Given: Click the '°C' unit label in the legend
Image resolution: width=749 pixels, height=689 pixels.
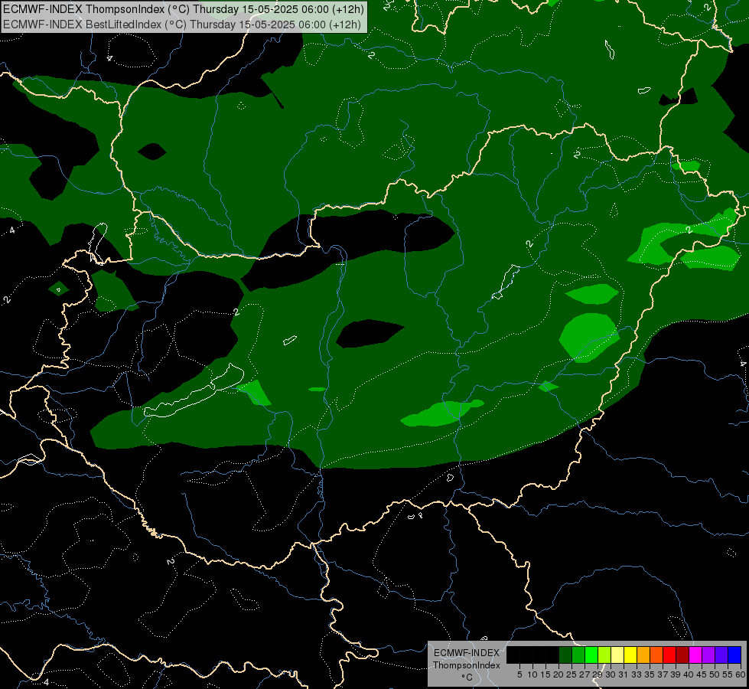Looking at the screenshot, I should pos(467,678).
